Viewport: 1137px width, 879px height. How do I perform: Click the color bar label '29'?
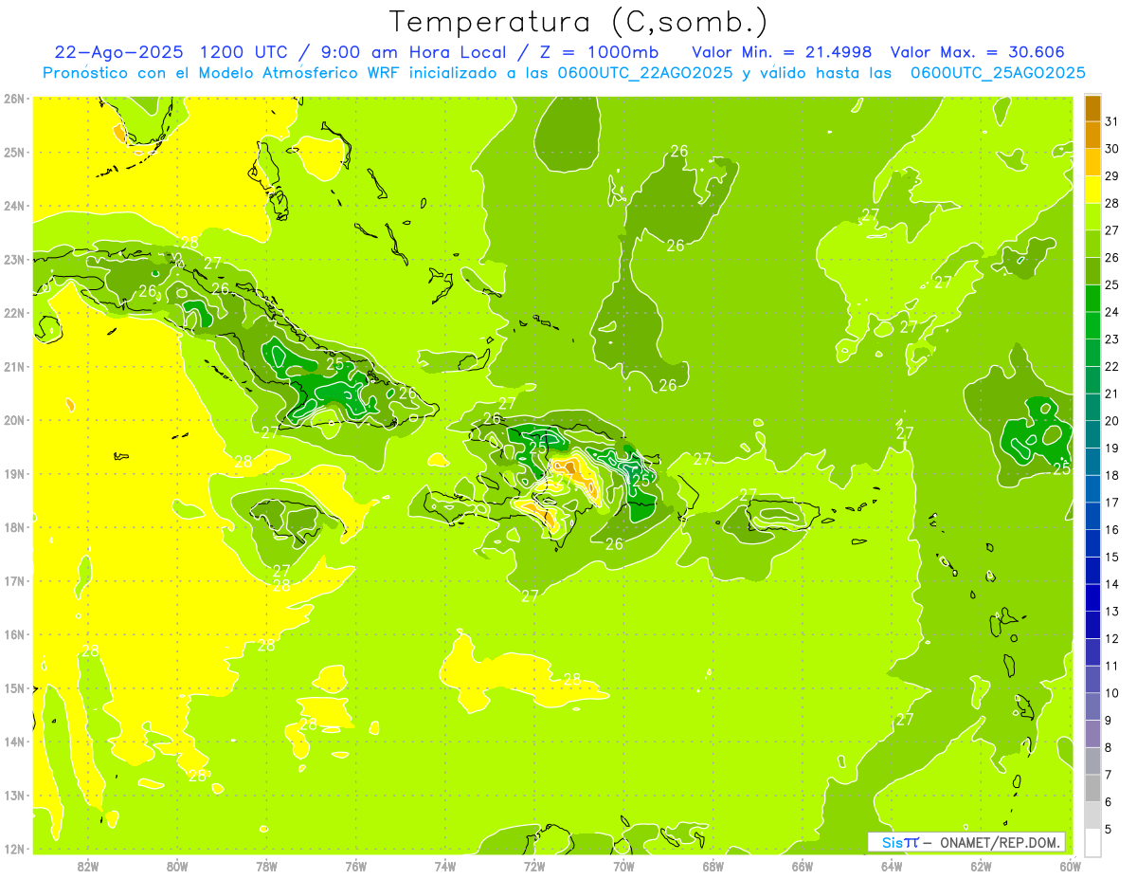(x=1112, y=176)
